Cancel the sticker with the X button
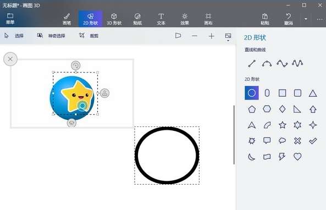326x210 pixels. (10, 59)
